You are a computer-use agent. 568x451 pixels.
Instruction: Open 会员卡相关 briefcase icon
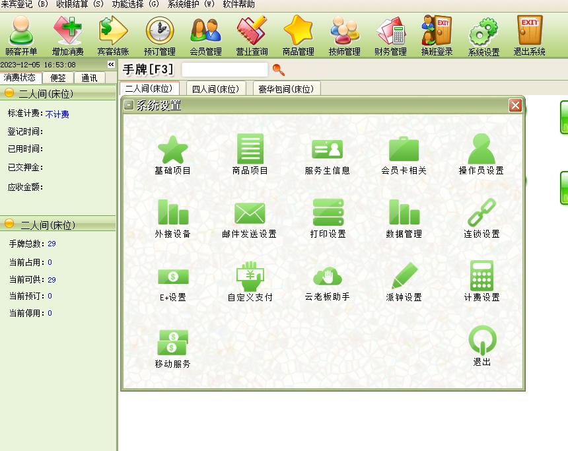click(404, 151)
